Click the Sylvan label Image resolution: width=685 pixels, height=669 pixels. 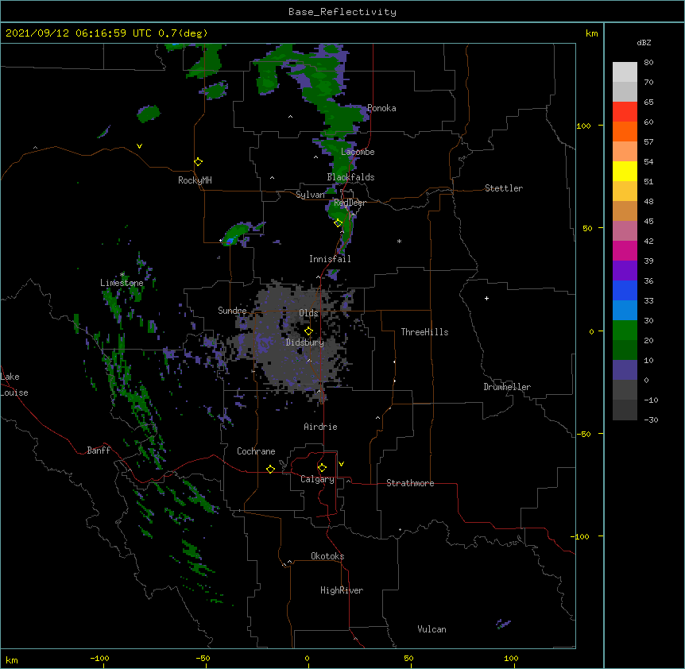pyautogui.click(x=310, y=195)
